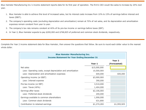Click the 'Net sales' row label
This screenshot has height=110, width=146.
click(25, 68)
